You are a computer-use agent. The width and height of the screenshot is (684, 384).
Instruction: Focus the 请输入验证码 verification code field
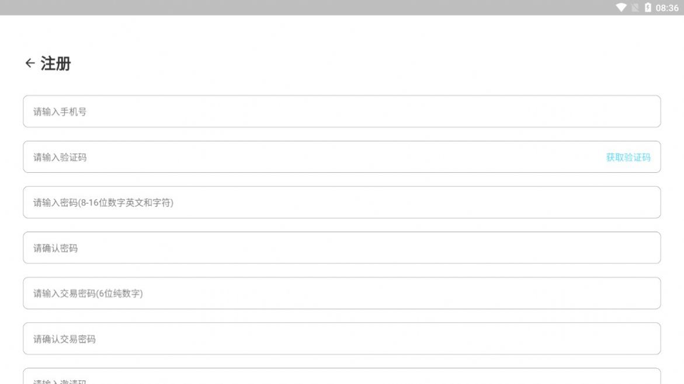[315, 157]
